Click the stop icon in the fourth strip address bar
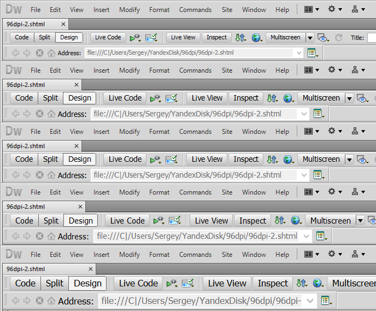This screenshot has height=311, width=376. [39, 237]
